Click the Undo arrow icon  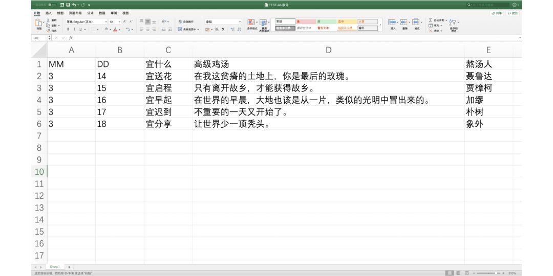tap(74, 5)
